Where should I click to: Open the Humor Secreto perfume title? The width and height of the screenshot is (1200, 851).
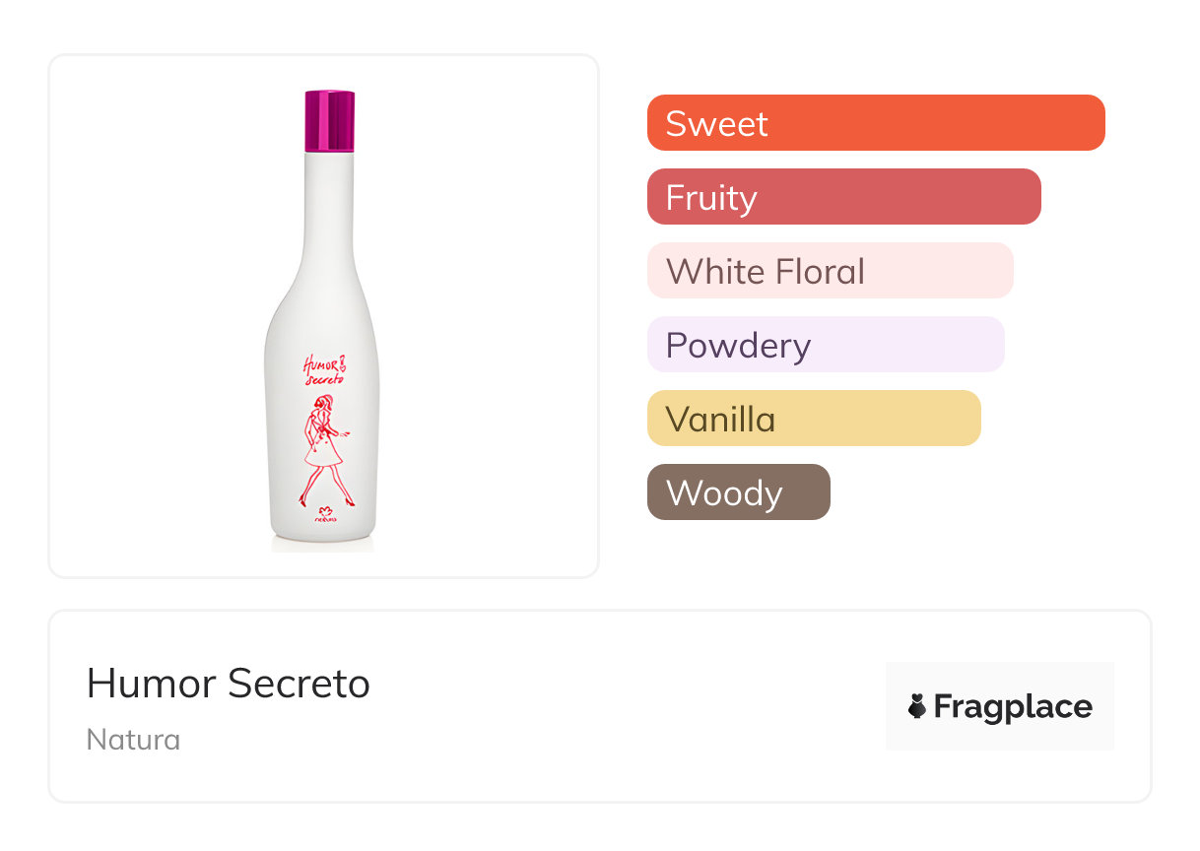pyautogui.click(x=229, y=684)
